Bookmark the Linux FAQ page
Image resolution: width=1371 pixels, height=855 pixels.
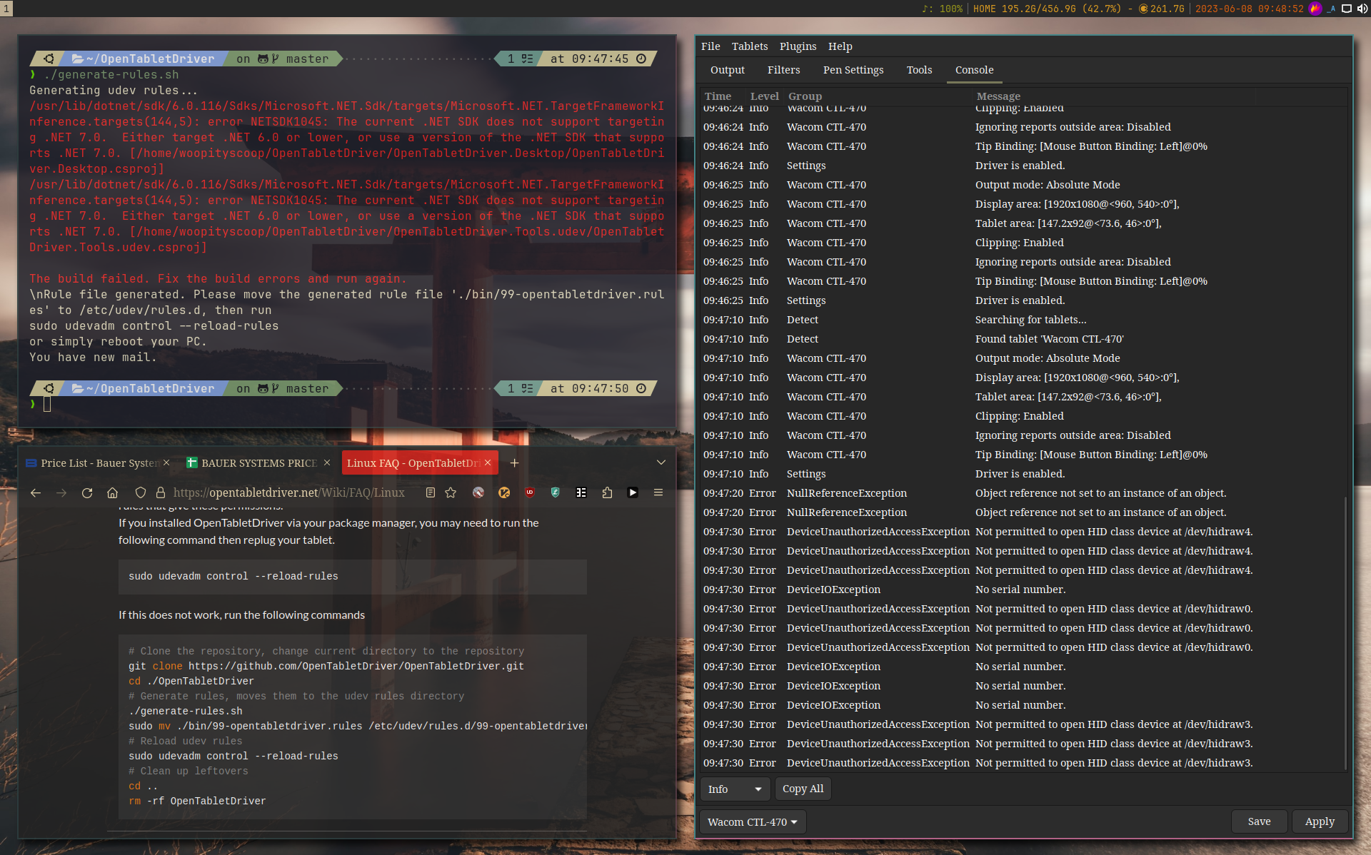[x=451, y=492]
